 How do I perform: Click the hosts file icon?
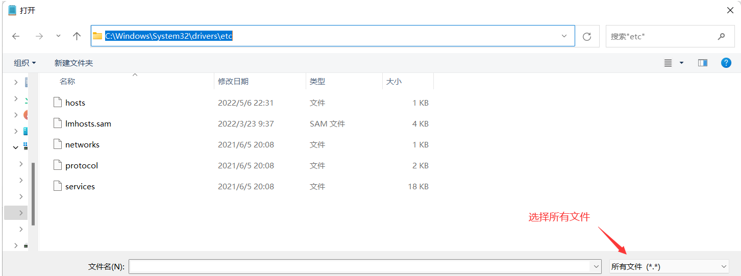click(58, 103)
